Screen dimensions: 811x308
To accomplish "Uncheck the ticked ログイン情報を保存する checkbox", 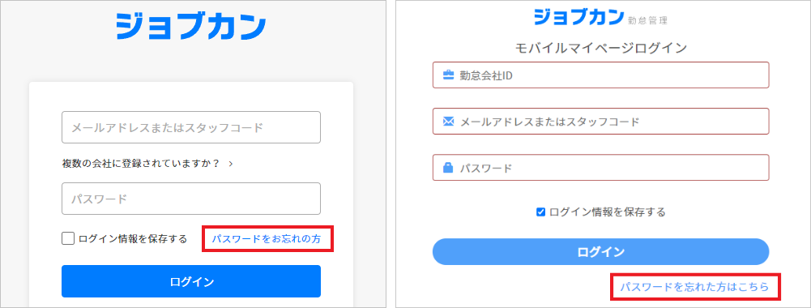I will (541, 212).
